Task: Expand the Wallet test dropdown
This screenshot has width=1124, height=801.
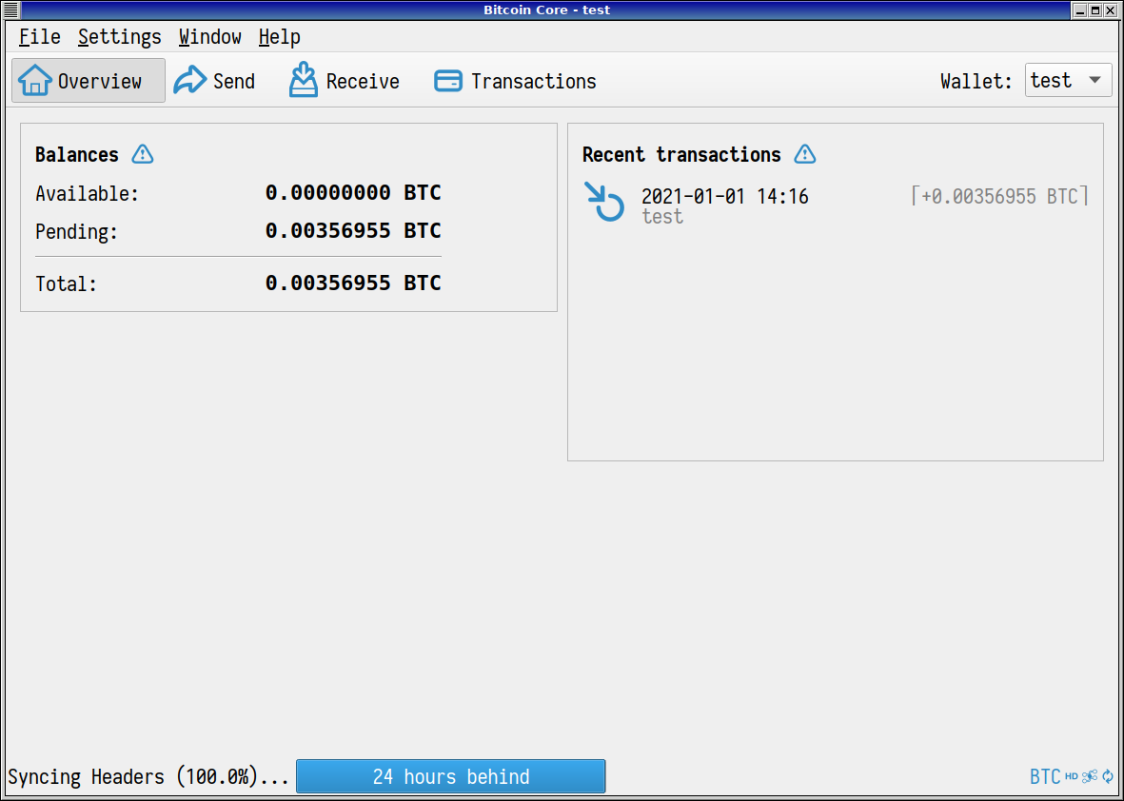Action: (1068, 80)
